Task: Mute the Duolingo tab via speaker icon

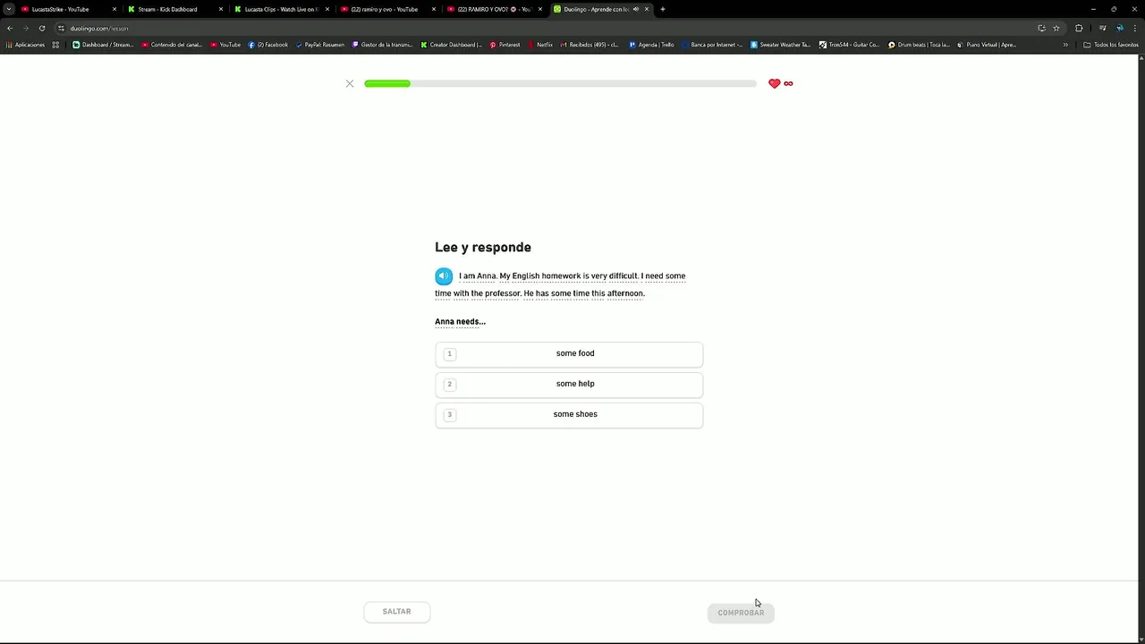Action: (636, 9)
